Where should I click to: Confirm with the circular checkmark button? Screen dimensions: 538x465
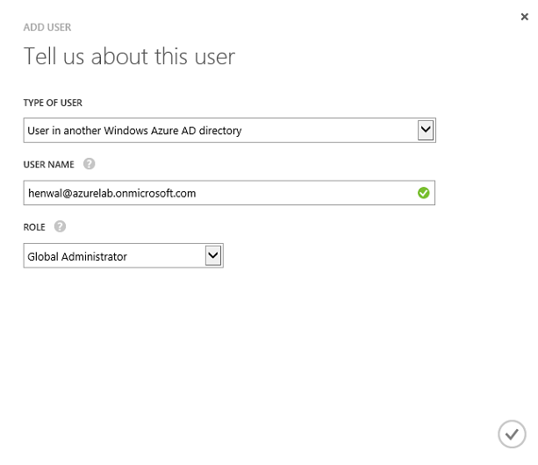pyautogui.click(x=512, y=434)
